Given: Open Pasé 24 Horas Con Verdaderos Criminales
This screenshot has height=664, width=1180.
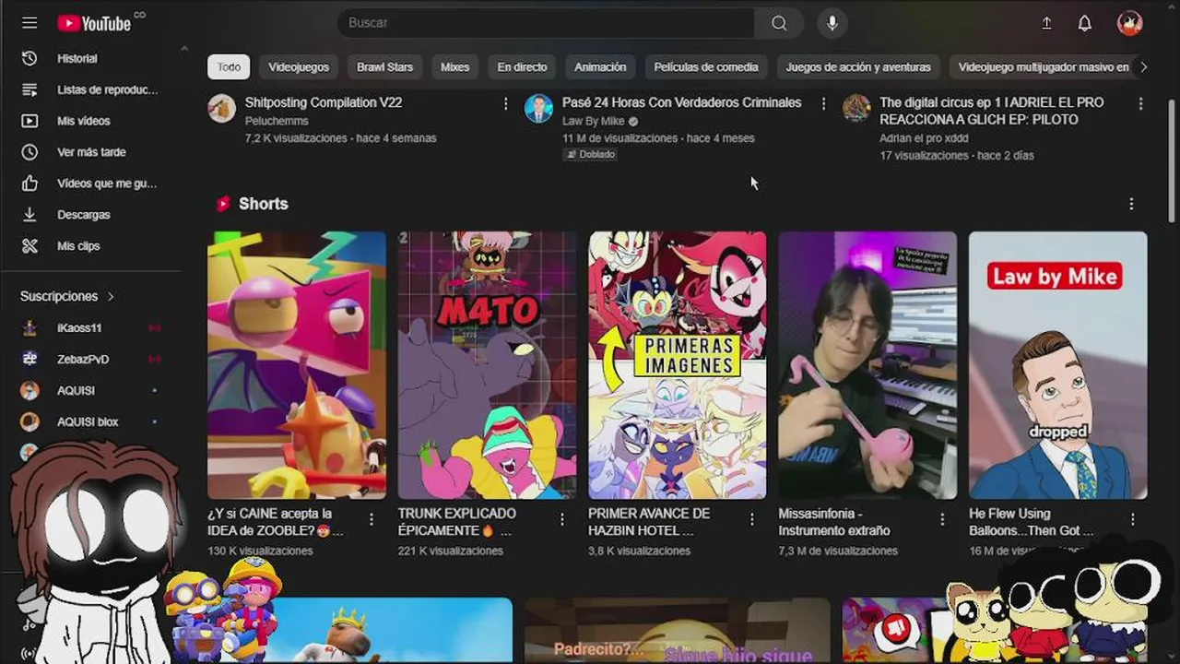Looking at the screenshot, I should (x=682, y=102).
